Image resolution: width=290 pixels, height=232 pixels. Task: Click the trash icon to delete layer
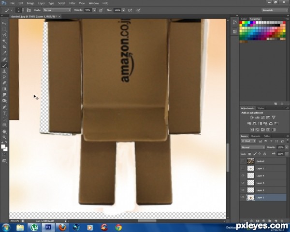[282, 221]
